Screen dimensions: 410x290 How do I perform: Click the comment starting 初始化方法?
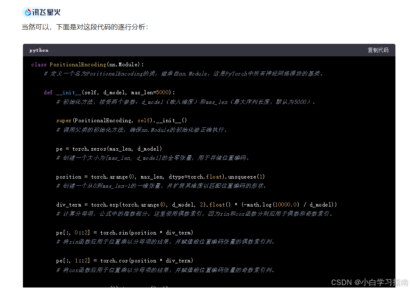pyautogui.click(x=186, y=102)
